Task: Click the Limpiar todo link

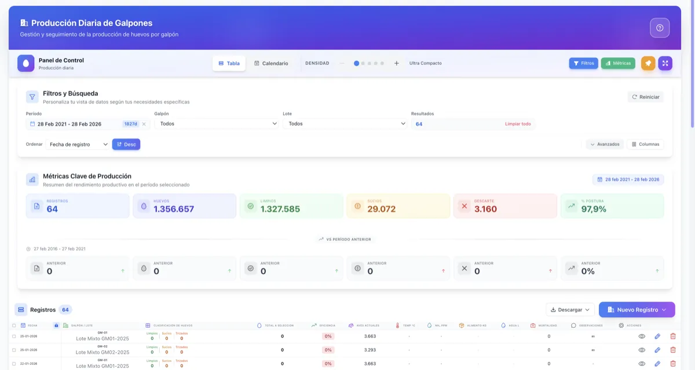Action: [x=518, y=124]
